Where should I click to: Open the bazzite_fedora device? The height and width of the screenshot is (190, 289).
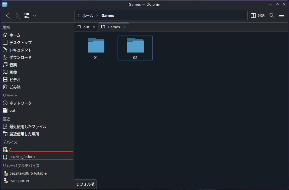22,157
